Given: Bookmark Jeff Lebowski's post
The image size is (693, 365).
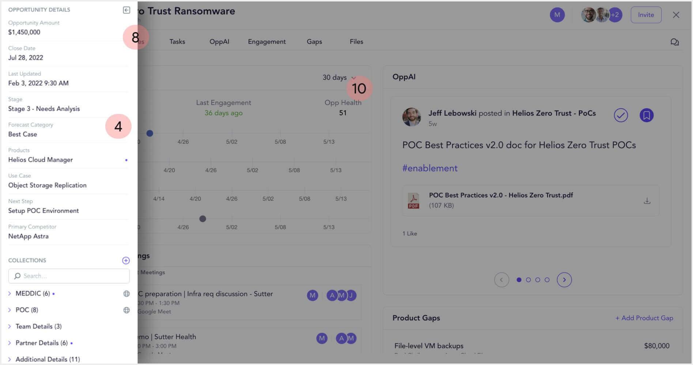Looking at the screenshot, I should (x=646, y=115).
